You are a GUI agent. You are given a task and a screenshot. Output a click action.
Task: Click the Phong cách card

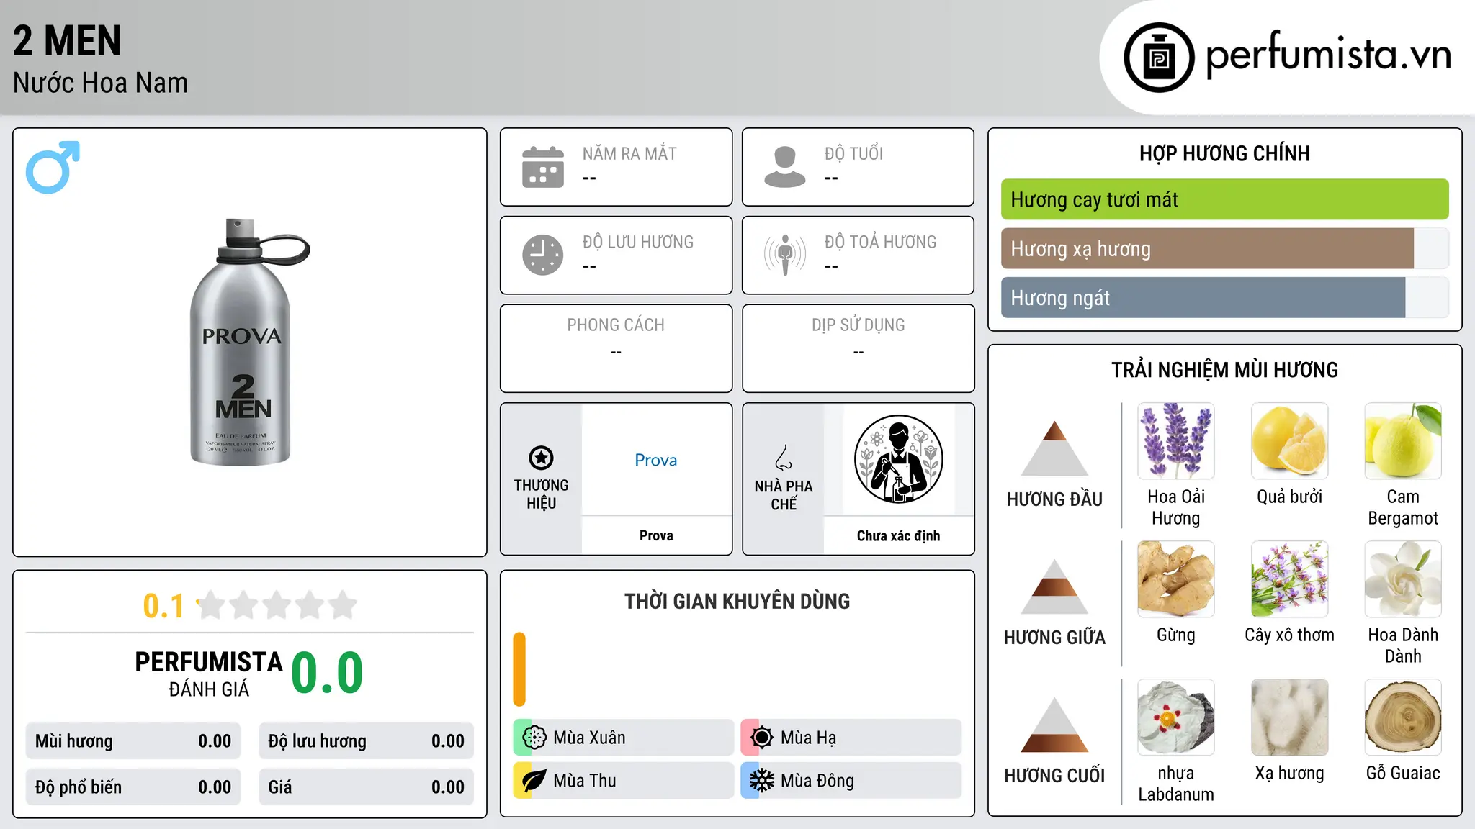[616, 348]
